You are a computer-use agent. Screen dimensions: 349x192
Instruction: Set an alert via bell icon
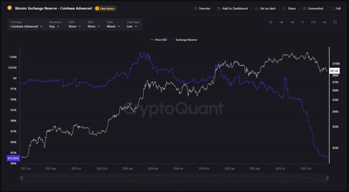point(256,8)
